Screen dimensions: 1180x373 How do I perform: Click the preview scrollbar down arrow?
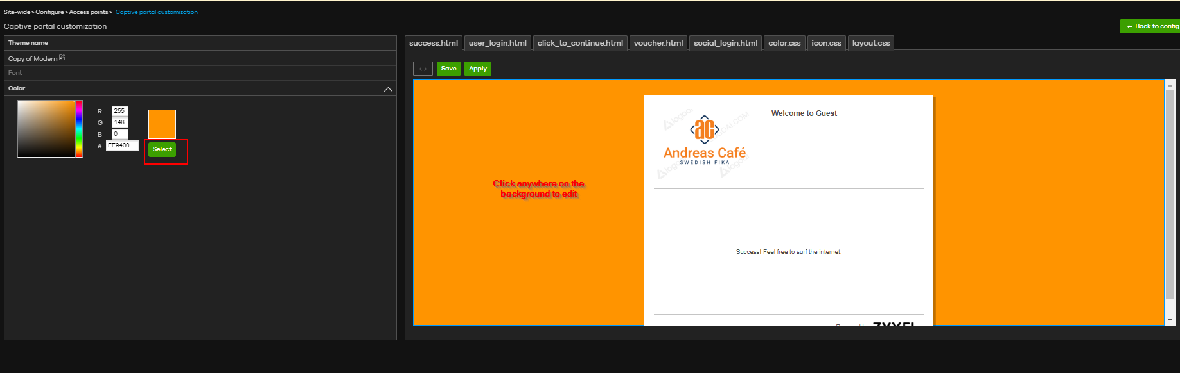point(1170,319)
